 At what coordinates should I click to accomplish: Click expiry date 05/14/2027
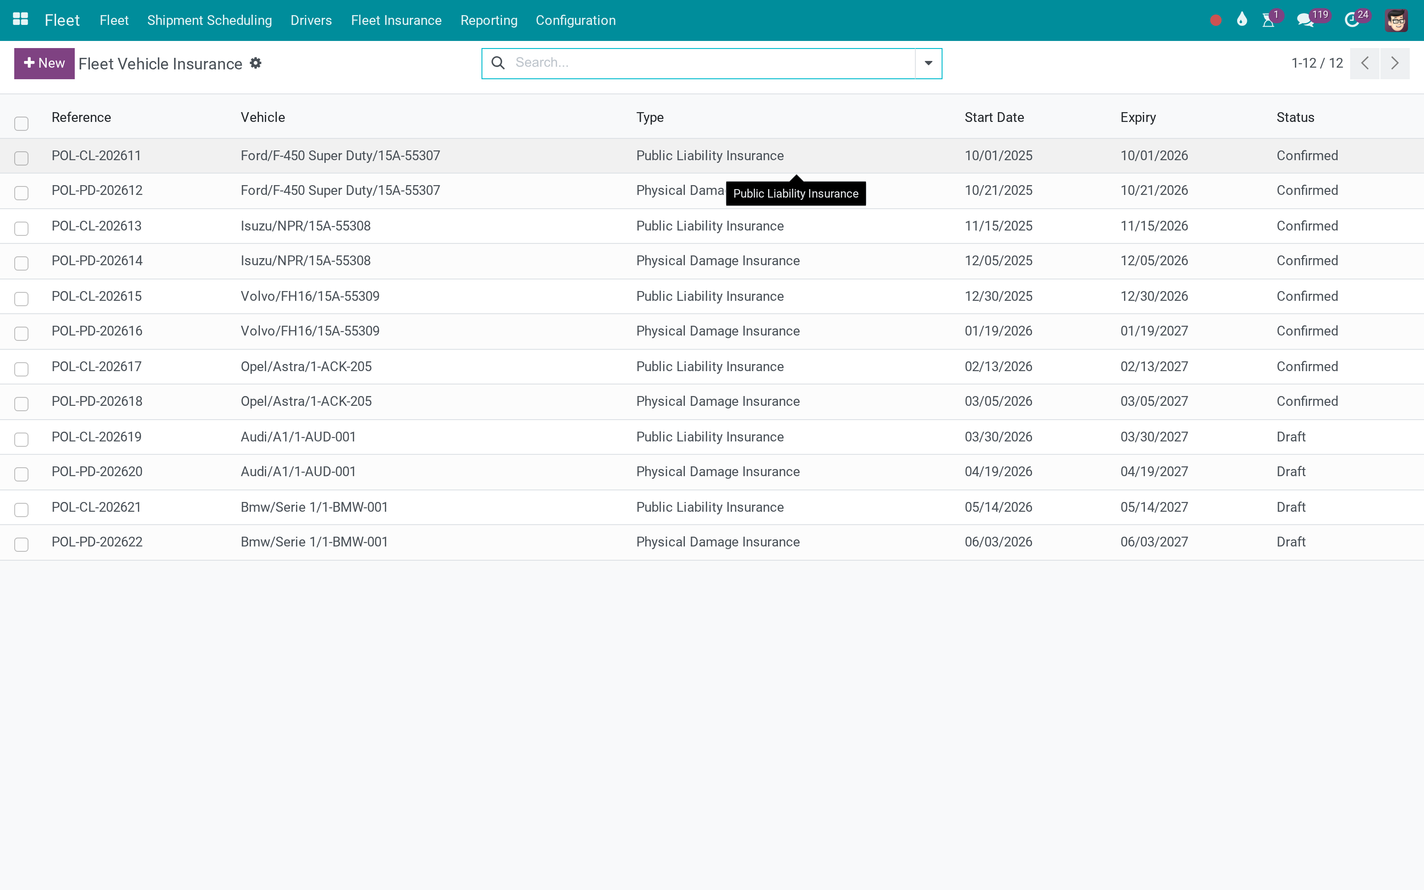point(1154,507)
